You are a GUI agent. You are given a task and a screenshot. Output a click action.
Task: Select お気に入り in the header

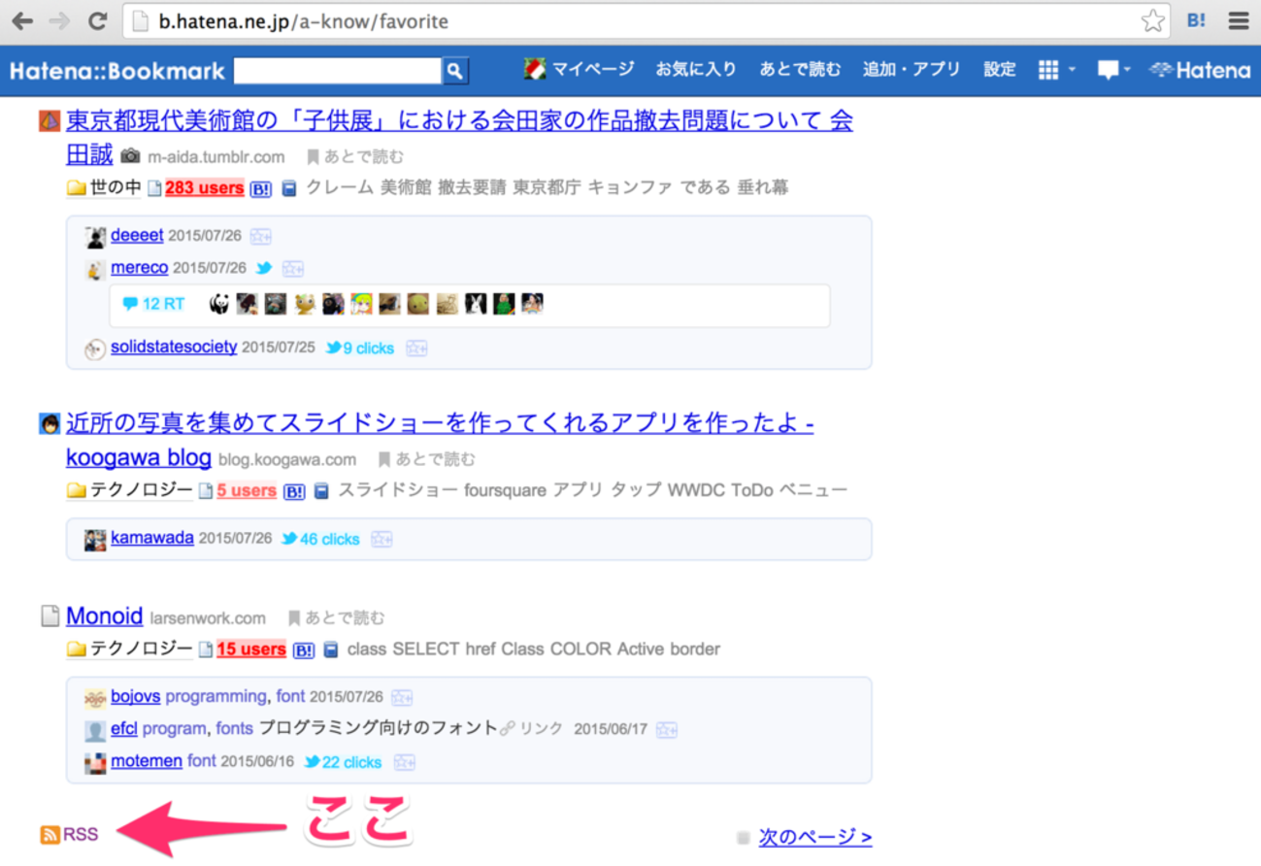coord(696,70)
